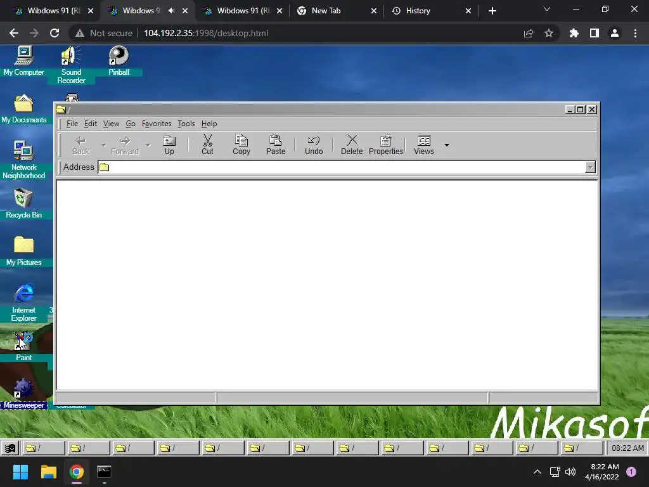
Task: Click inside the Address input field
Action: tap(347, 167)
